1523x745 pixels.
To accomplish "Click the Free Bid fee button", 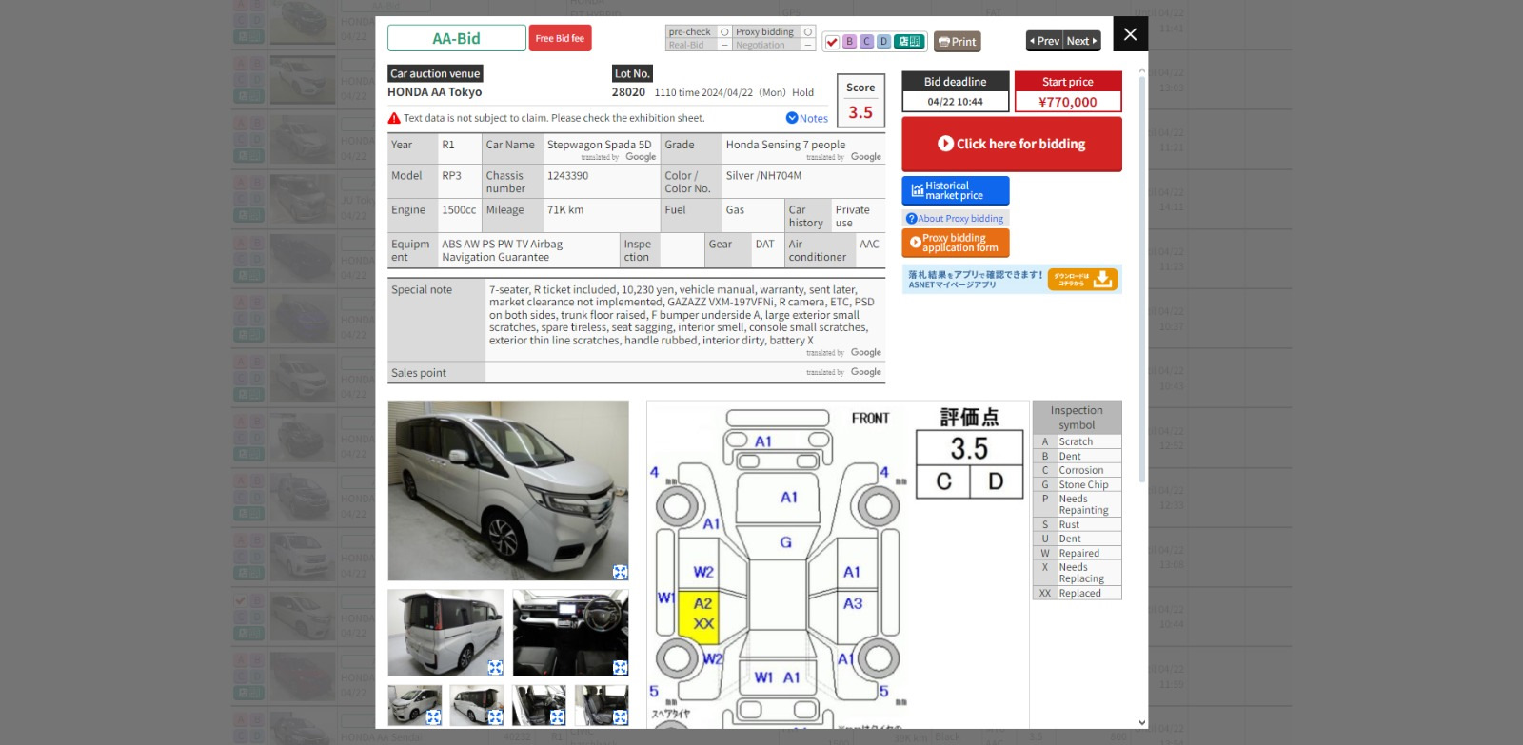I will click(560, 38).
